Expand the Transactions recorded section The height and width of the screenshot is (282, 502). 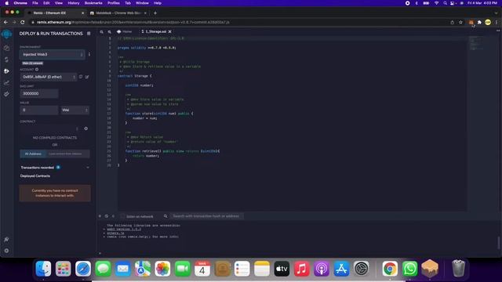tap(88, 168)
